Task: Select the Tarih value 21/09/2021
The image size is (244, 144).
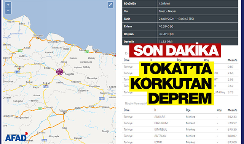Action: click(166, 19)
